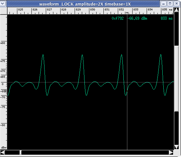Click the cursor triangle marker on time ruler

127,13
